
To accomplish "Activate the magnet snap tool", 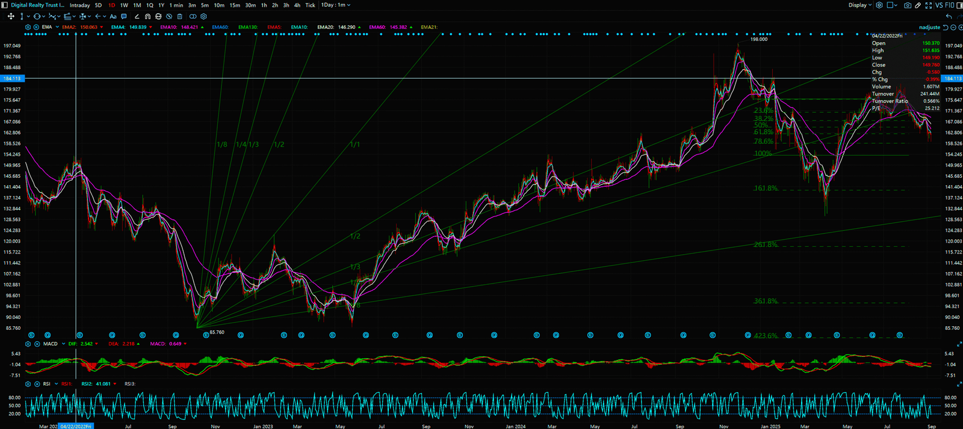I will coord(147,17).
